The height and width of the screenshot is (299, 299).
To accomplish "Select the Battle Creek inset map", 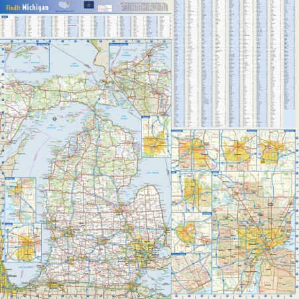I will point(276,150).
